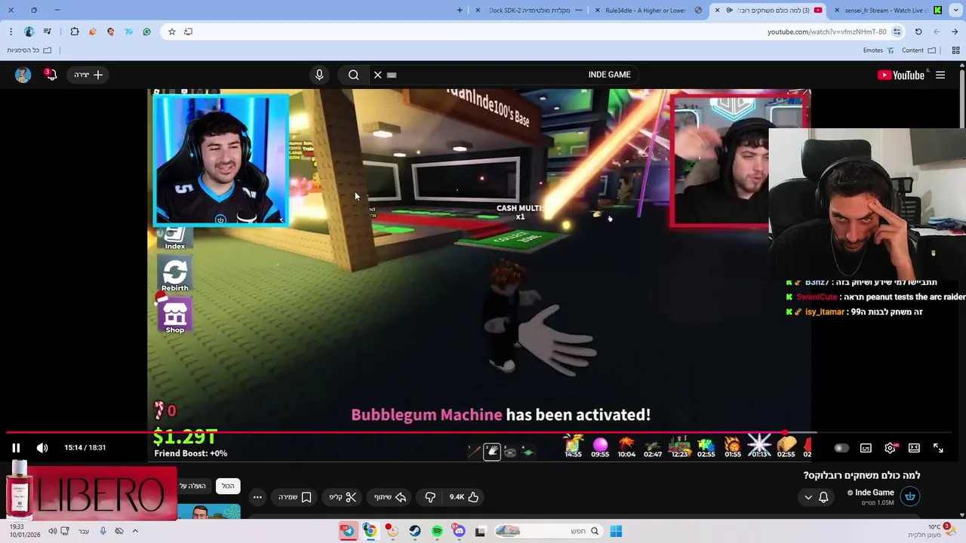
Task: Toggle subtitles/closed captions in the player
Action: tap(866, 448)
